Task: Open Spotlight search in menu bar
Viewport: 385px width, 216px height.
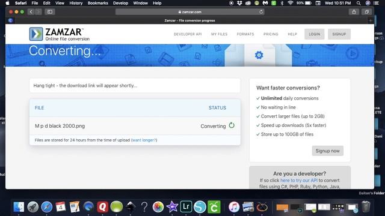Action: pos(359,3)
